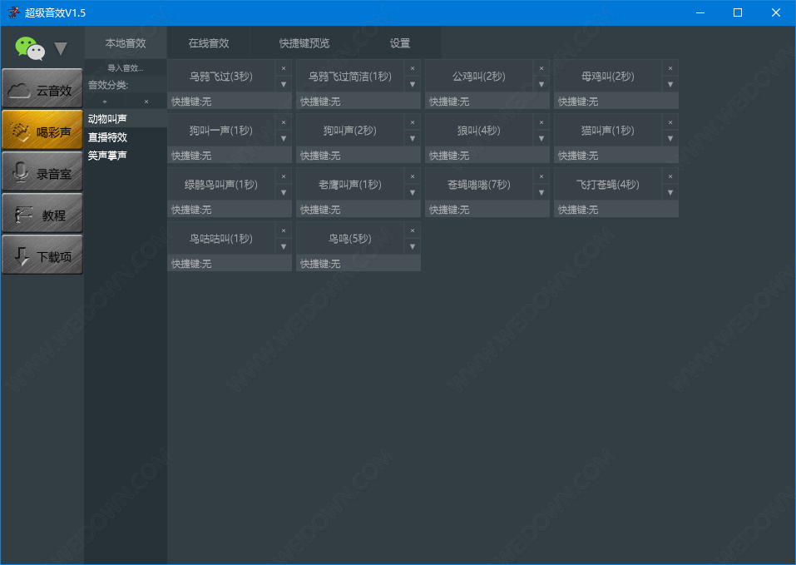This screenshot has width=796, height=565.
Task: Play the 公鸡叫(2秒) sound
Action: click(x=479, y=77)
